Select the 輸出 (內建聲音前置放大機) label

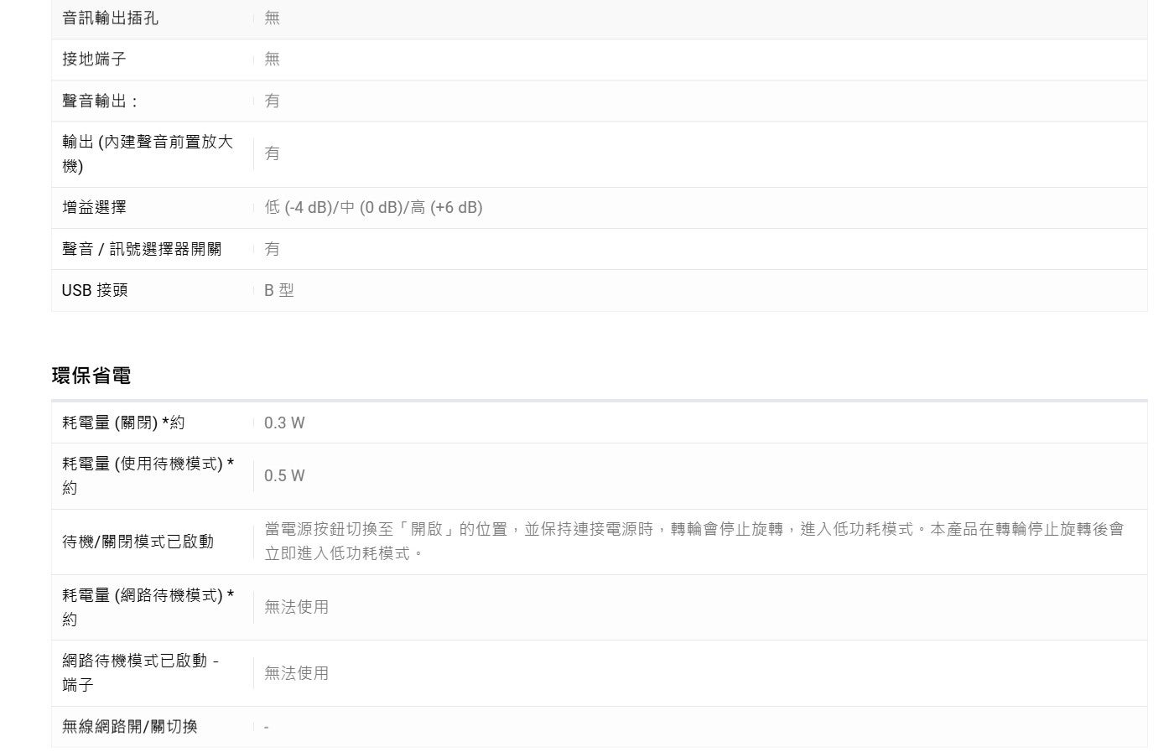pos(148,153)
